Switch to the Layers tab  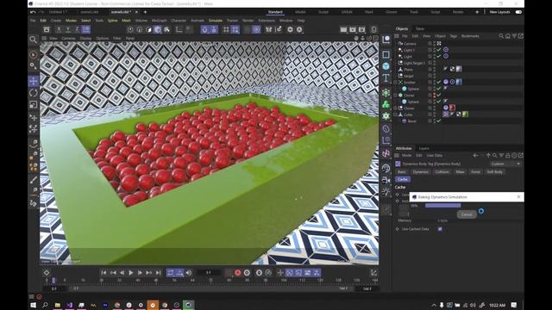(x=423, y=148)
